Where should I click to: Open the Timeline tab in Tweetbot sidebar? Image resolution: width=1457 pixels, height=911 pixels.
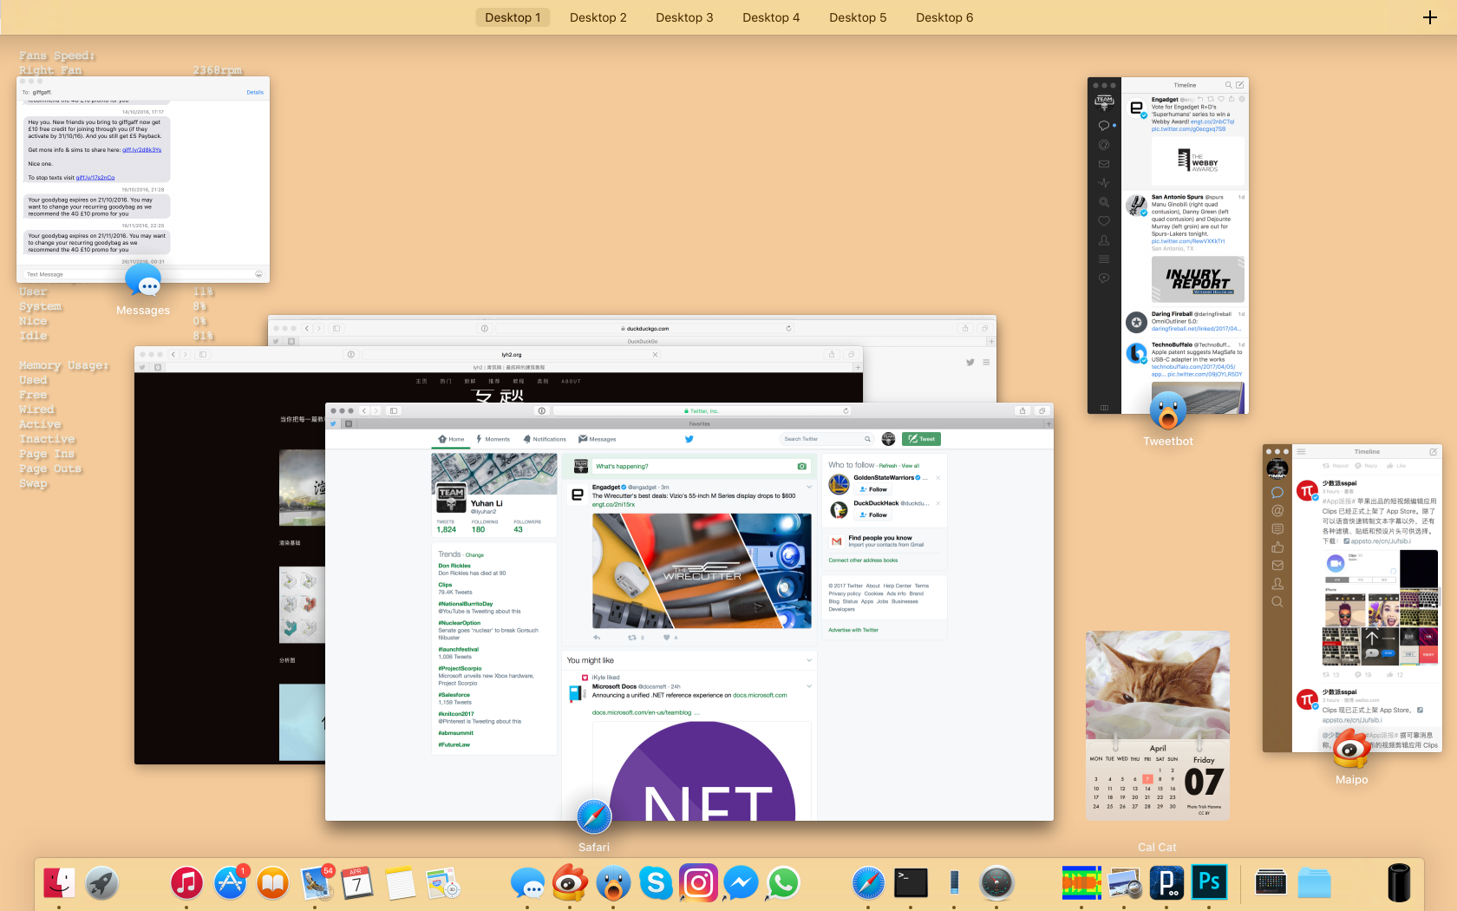point(1103,126)
